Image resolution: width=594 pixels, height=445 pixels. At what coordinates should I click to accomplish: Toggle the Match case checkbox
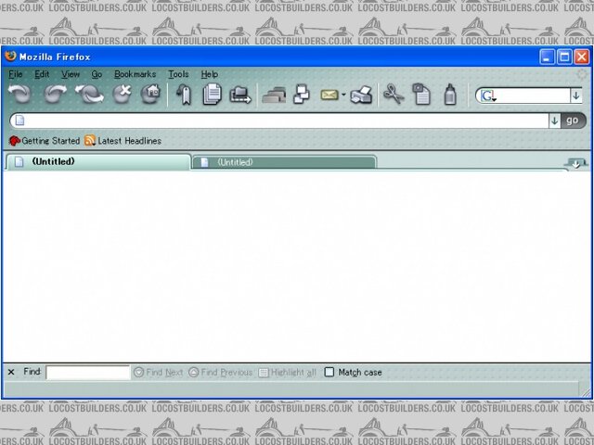click(x=329, y=373)
